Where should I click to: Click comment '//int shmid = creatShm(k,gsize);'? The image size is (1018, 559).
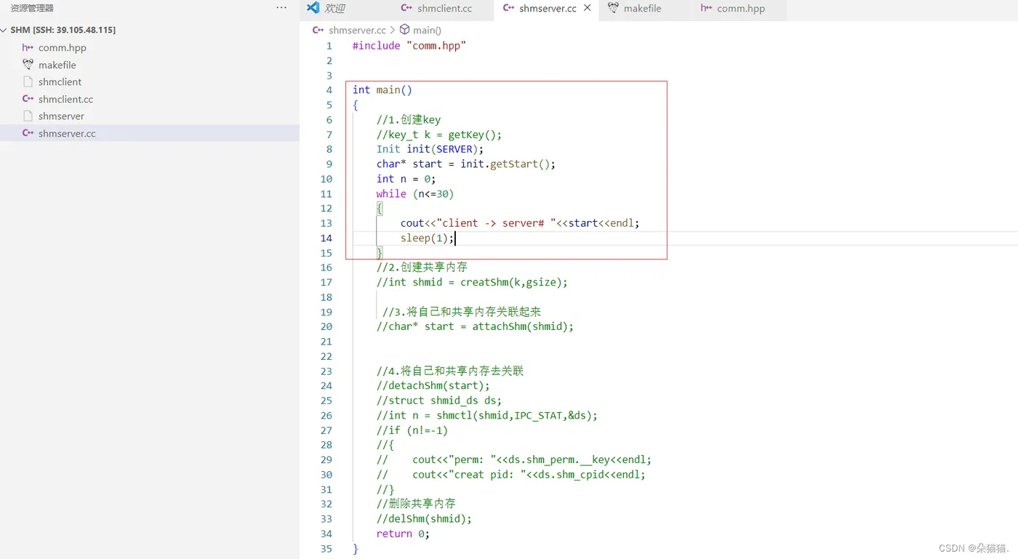472,282
